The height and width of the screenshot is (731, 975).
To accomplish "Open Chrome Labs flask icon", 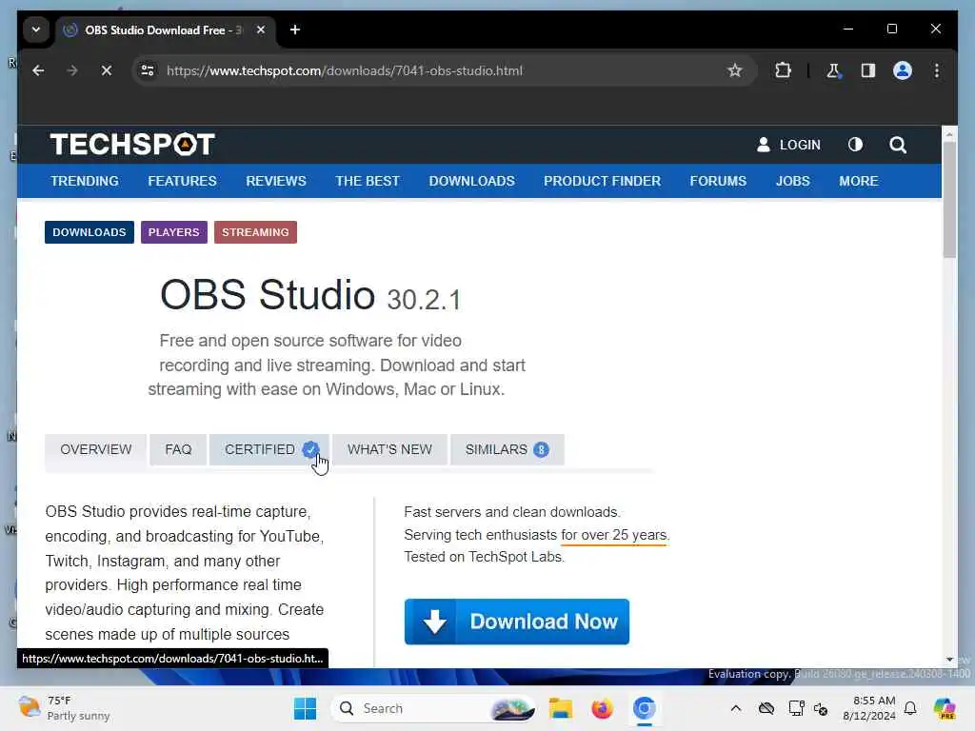I will [833, 70].
